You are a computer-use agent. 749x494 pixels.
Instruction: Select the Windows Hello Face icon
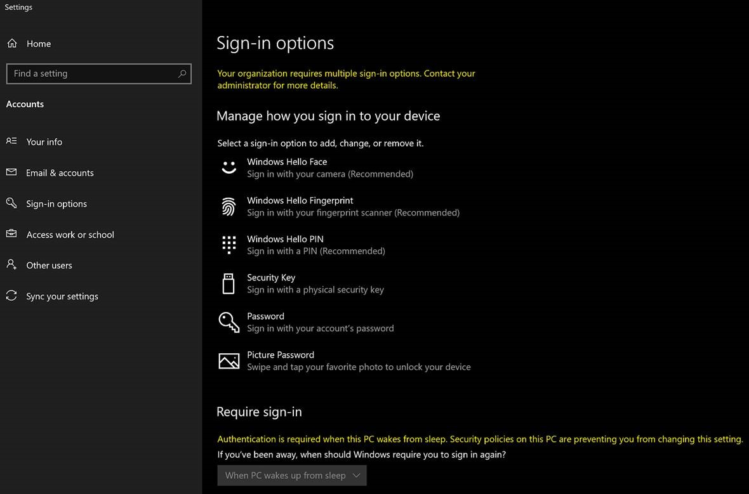click(229, 167)
